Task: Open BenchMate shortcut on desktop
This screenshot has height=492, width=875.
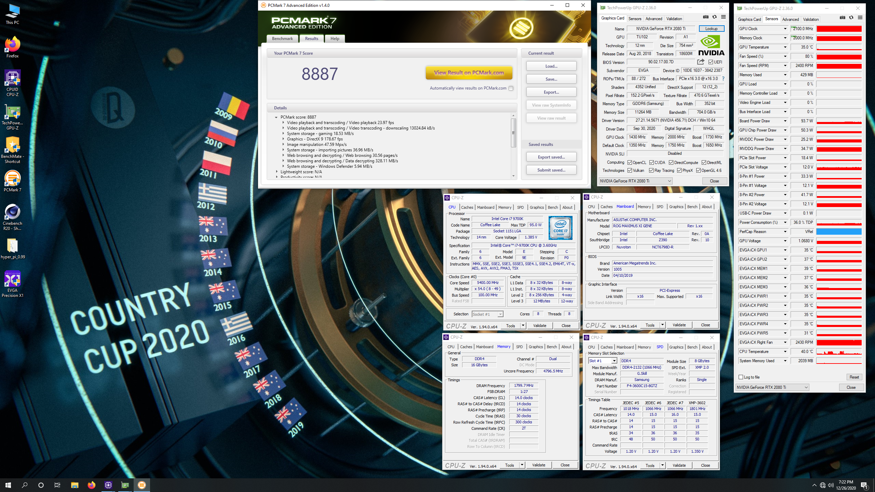Action: (13, 150)
